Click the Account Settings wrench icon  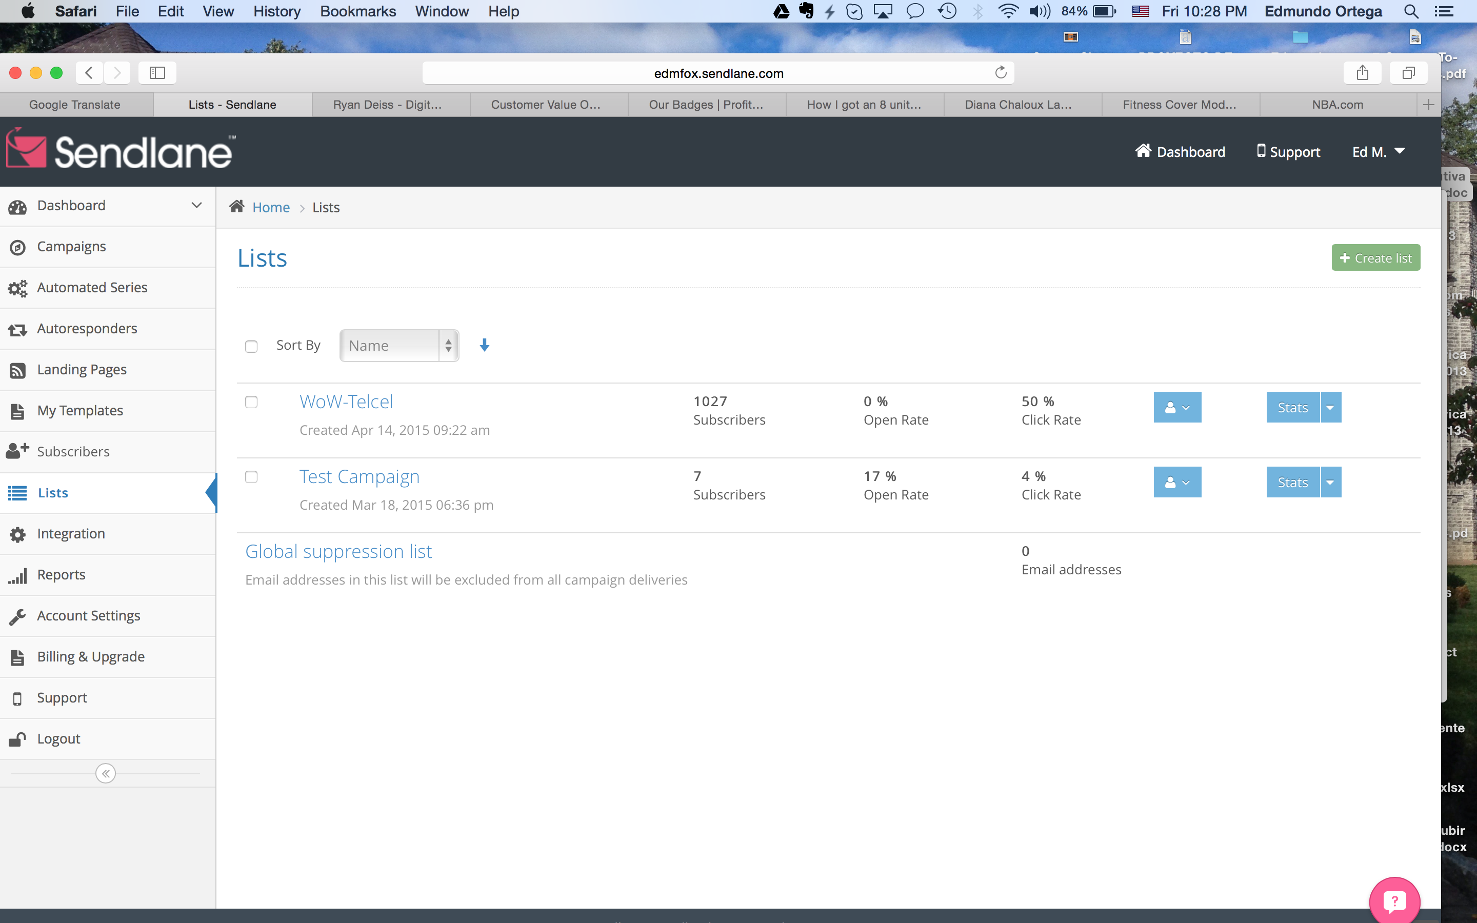click(x=18, y=616)
